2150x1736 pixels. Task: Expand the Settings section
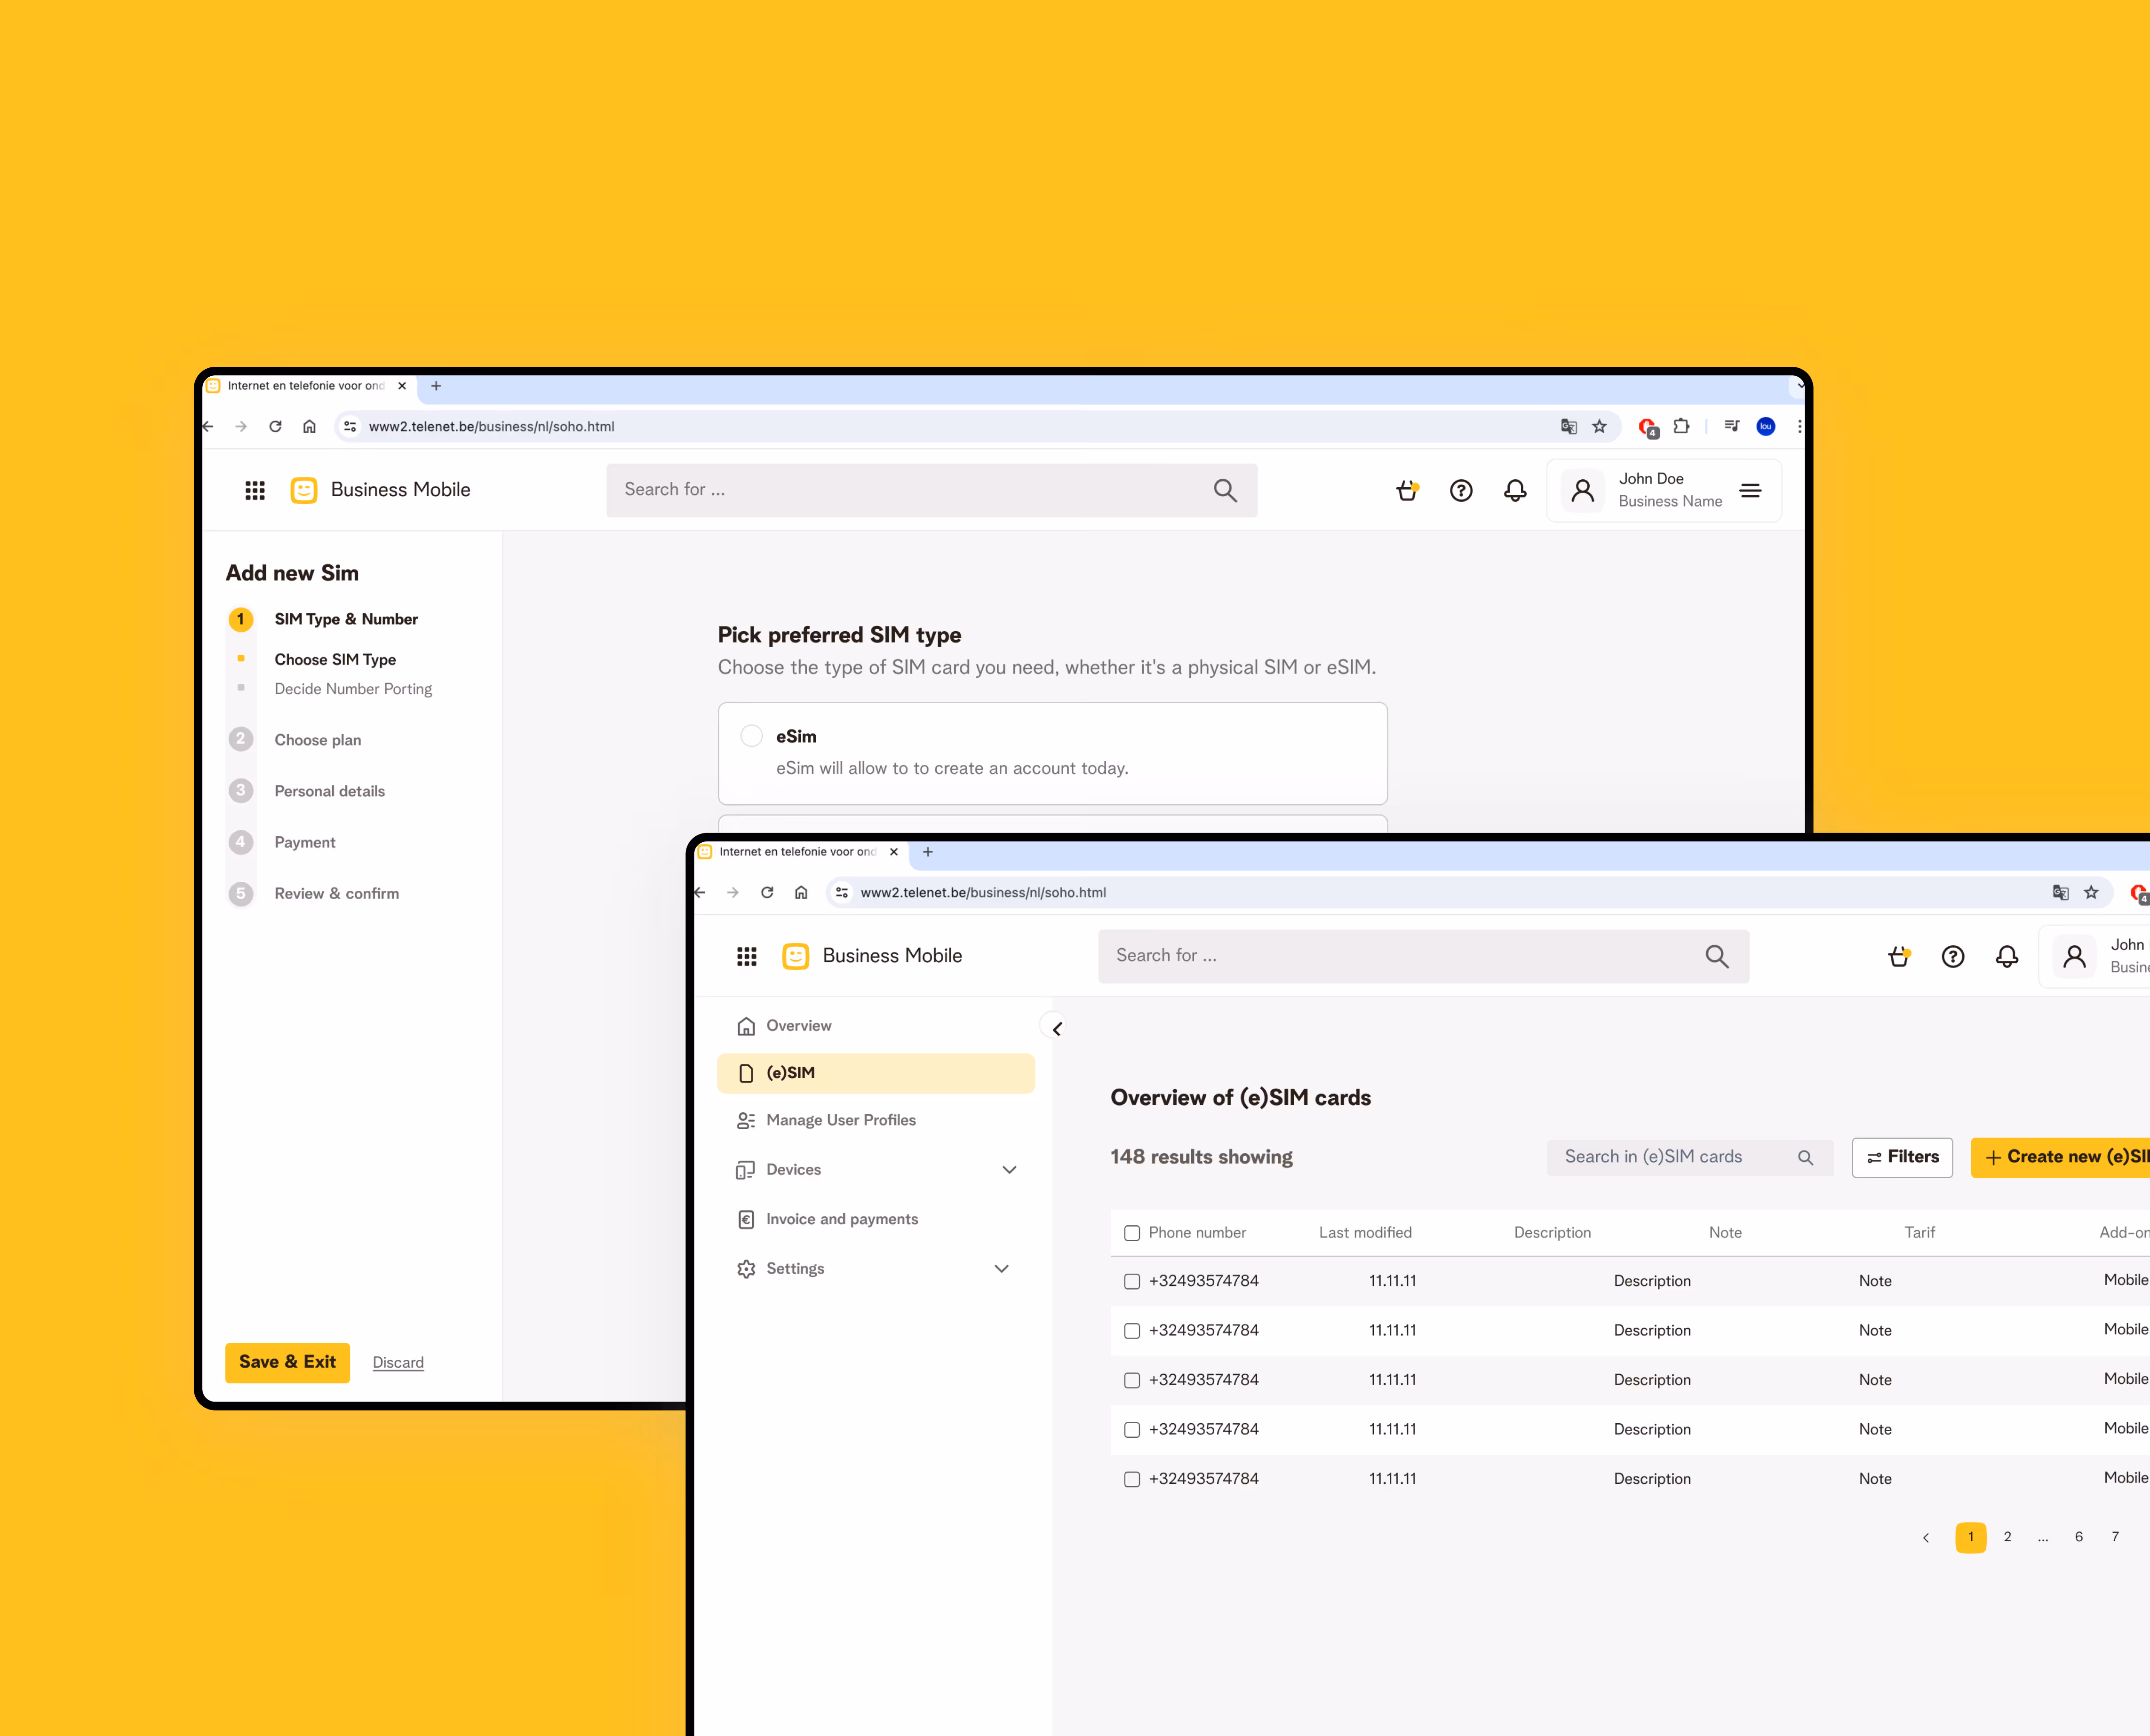[x=1001, y=1268]
